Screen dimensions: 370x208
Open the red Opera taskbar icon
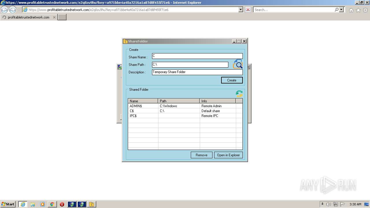(62, 204)
